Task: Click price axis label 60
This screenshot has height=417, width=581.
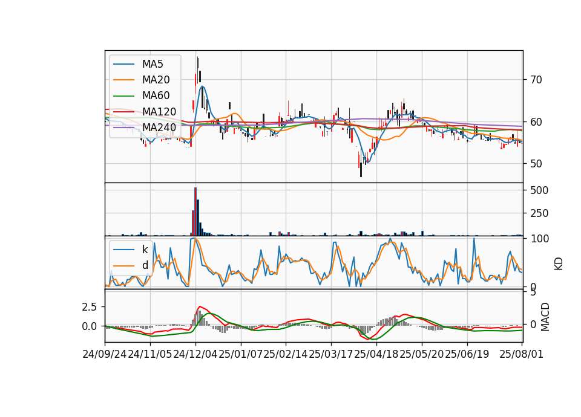Action: 536,122
